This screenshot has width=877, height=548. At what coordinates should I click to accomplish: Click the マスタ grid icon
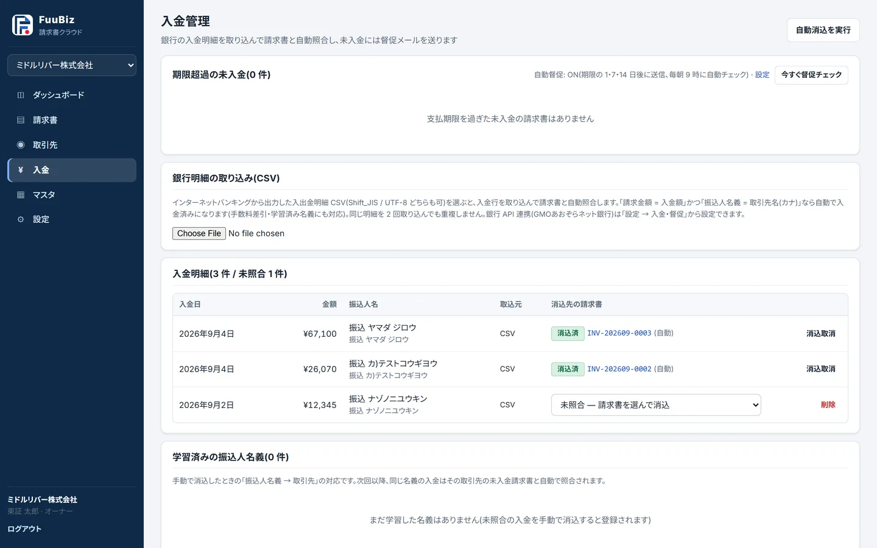point(21,195)
